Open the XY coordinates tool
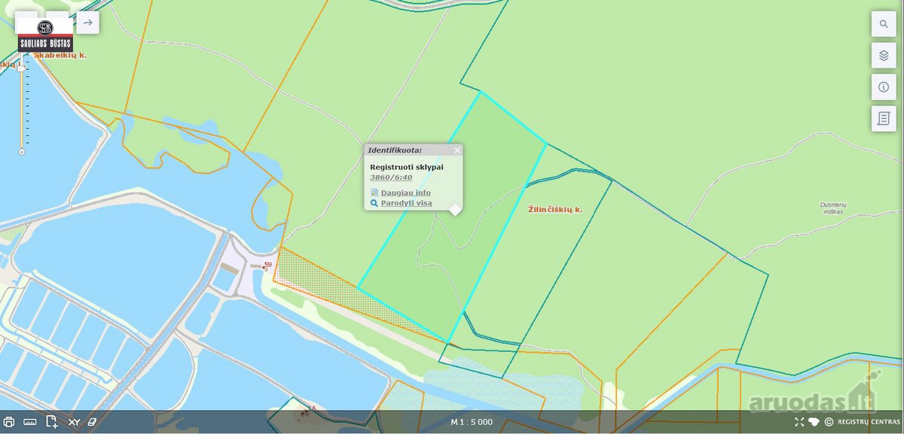The image size is (904, 434). click(74, 422)
